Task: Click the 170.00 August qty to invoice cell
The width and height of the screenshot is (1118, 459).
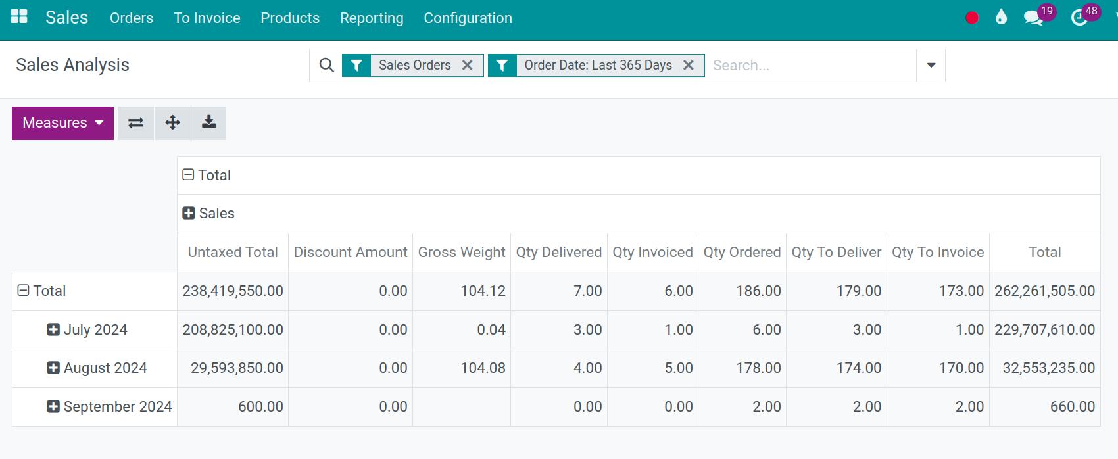Action: [x=938, y=368]
